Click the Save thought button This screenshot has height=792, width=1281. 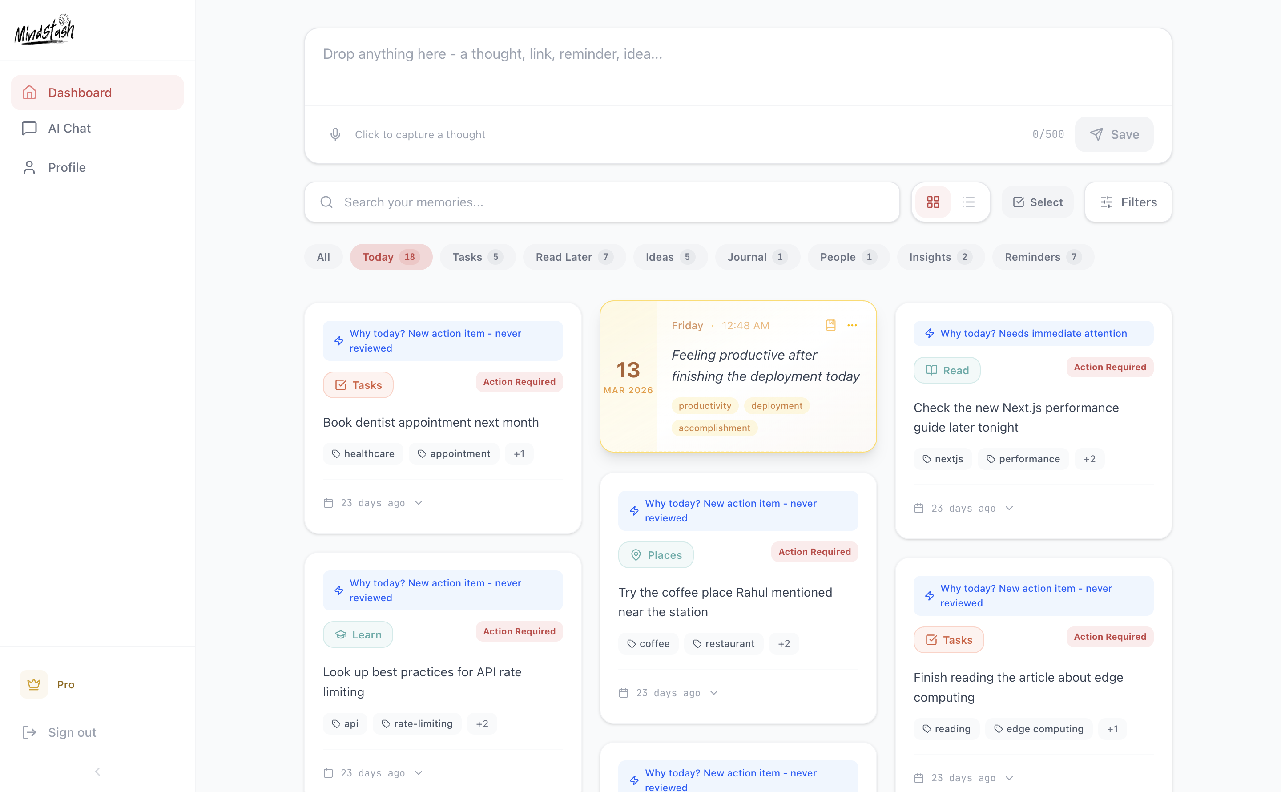(1114, 135)
